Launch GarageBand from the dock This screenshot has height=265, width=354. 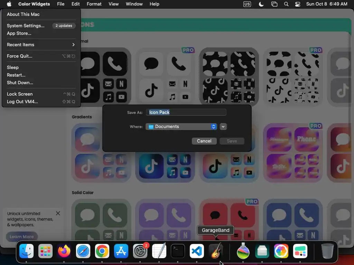click(x=216, y=251)
